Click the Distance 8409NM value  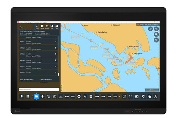pyautogui.click(x=26, y=34)
